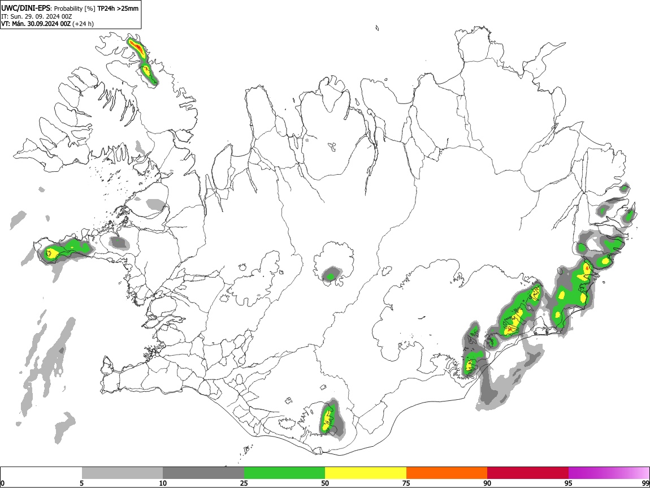Click the green 25-50% legend swatch
Screen dimensions: 650x488
pyautogui.click(x=284, y=473)
